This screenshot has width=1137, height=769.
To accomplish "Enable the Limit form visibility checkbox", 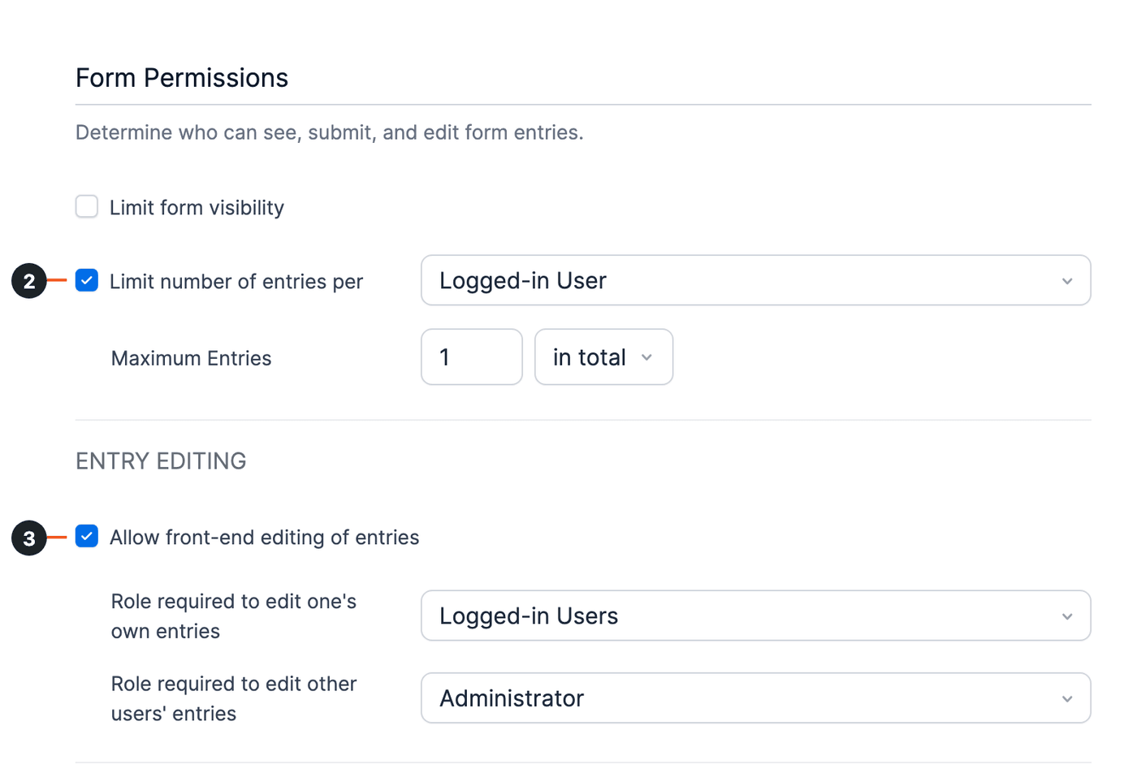I will [x=87, y=206].
